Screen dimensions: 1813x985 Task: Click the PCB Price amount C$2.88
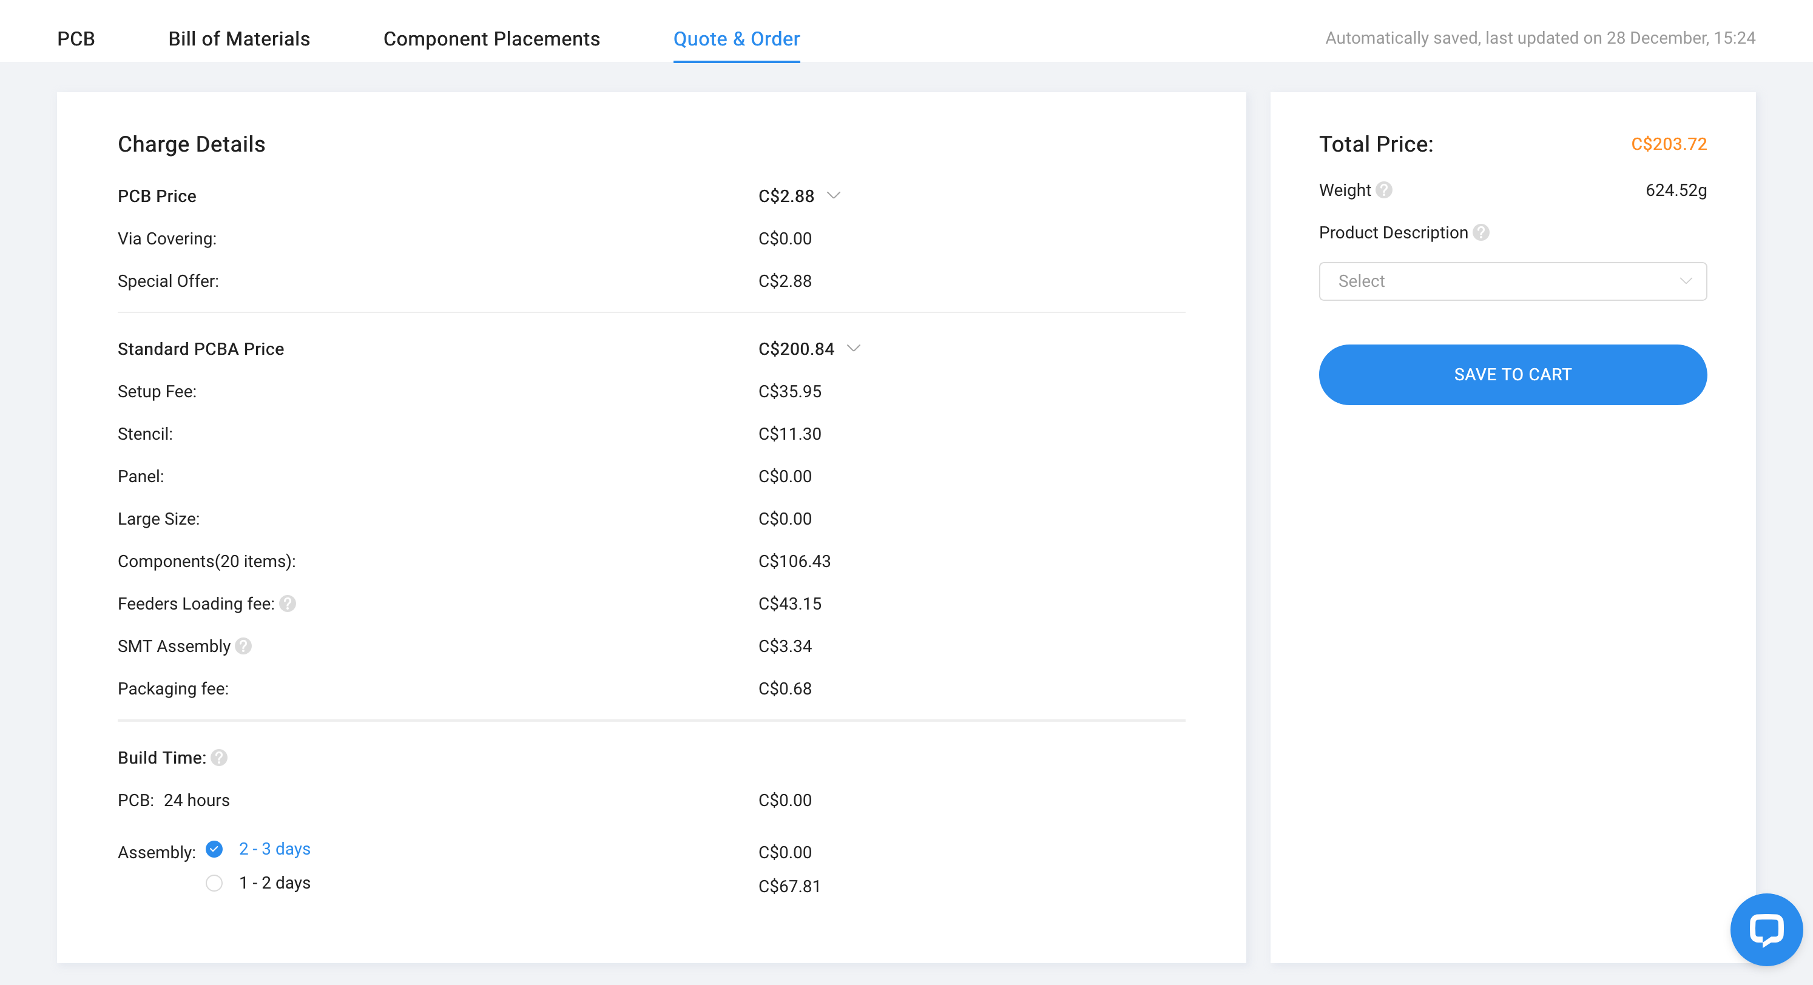pos(786,197)
